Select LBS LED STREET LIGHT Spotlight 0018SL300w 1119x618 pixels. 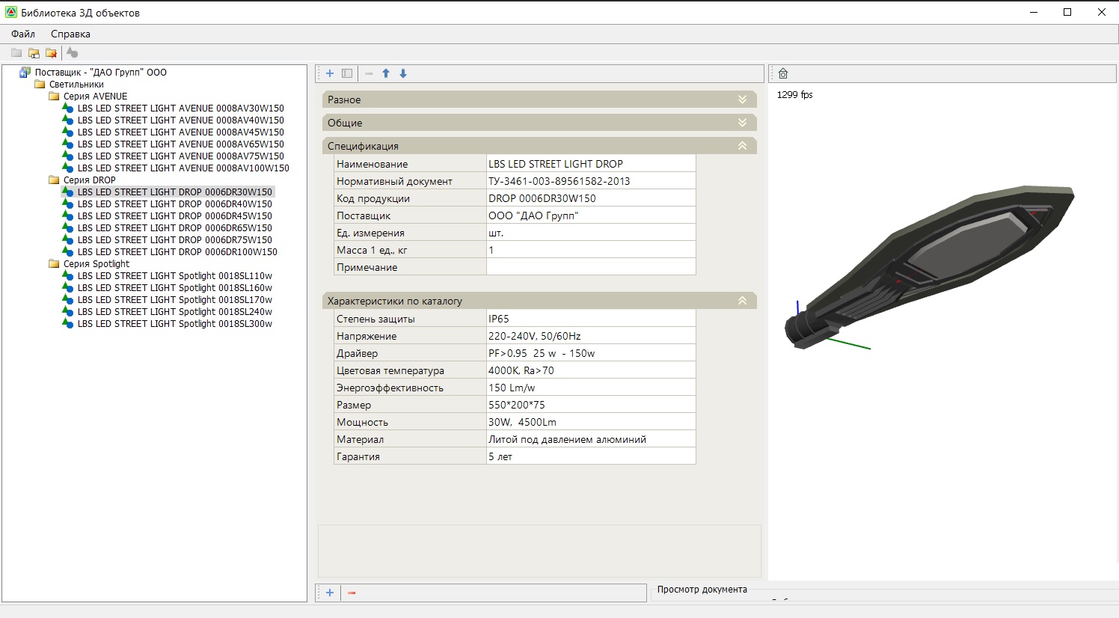click(174, 324)
